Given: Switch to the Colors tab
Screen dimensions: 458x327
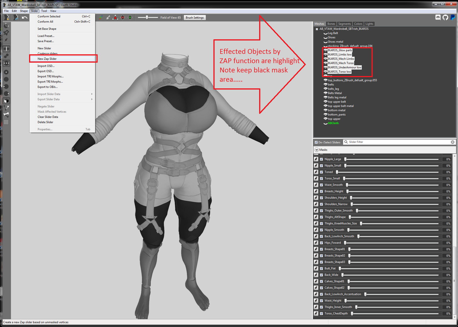Looking at the screenshot, I should (358, 24).
